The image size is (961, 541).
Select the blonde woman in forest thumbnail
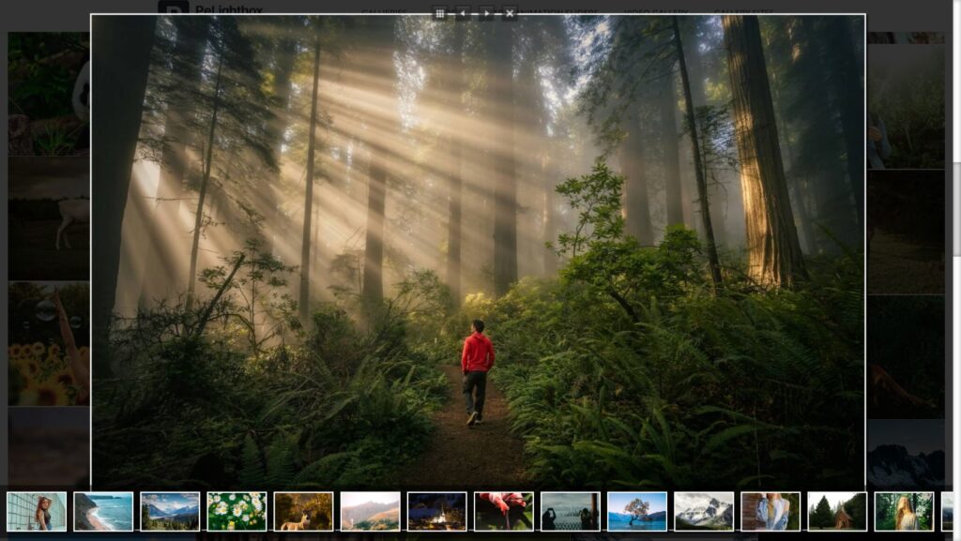pyautogui.click(x=903, y=512)
